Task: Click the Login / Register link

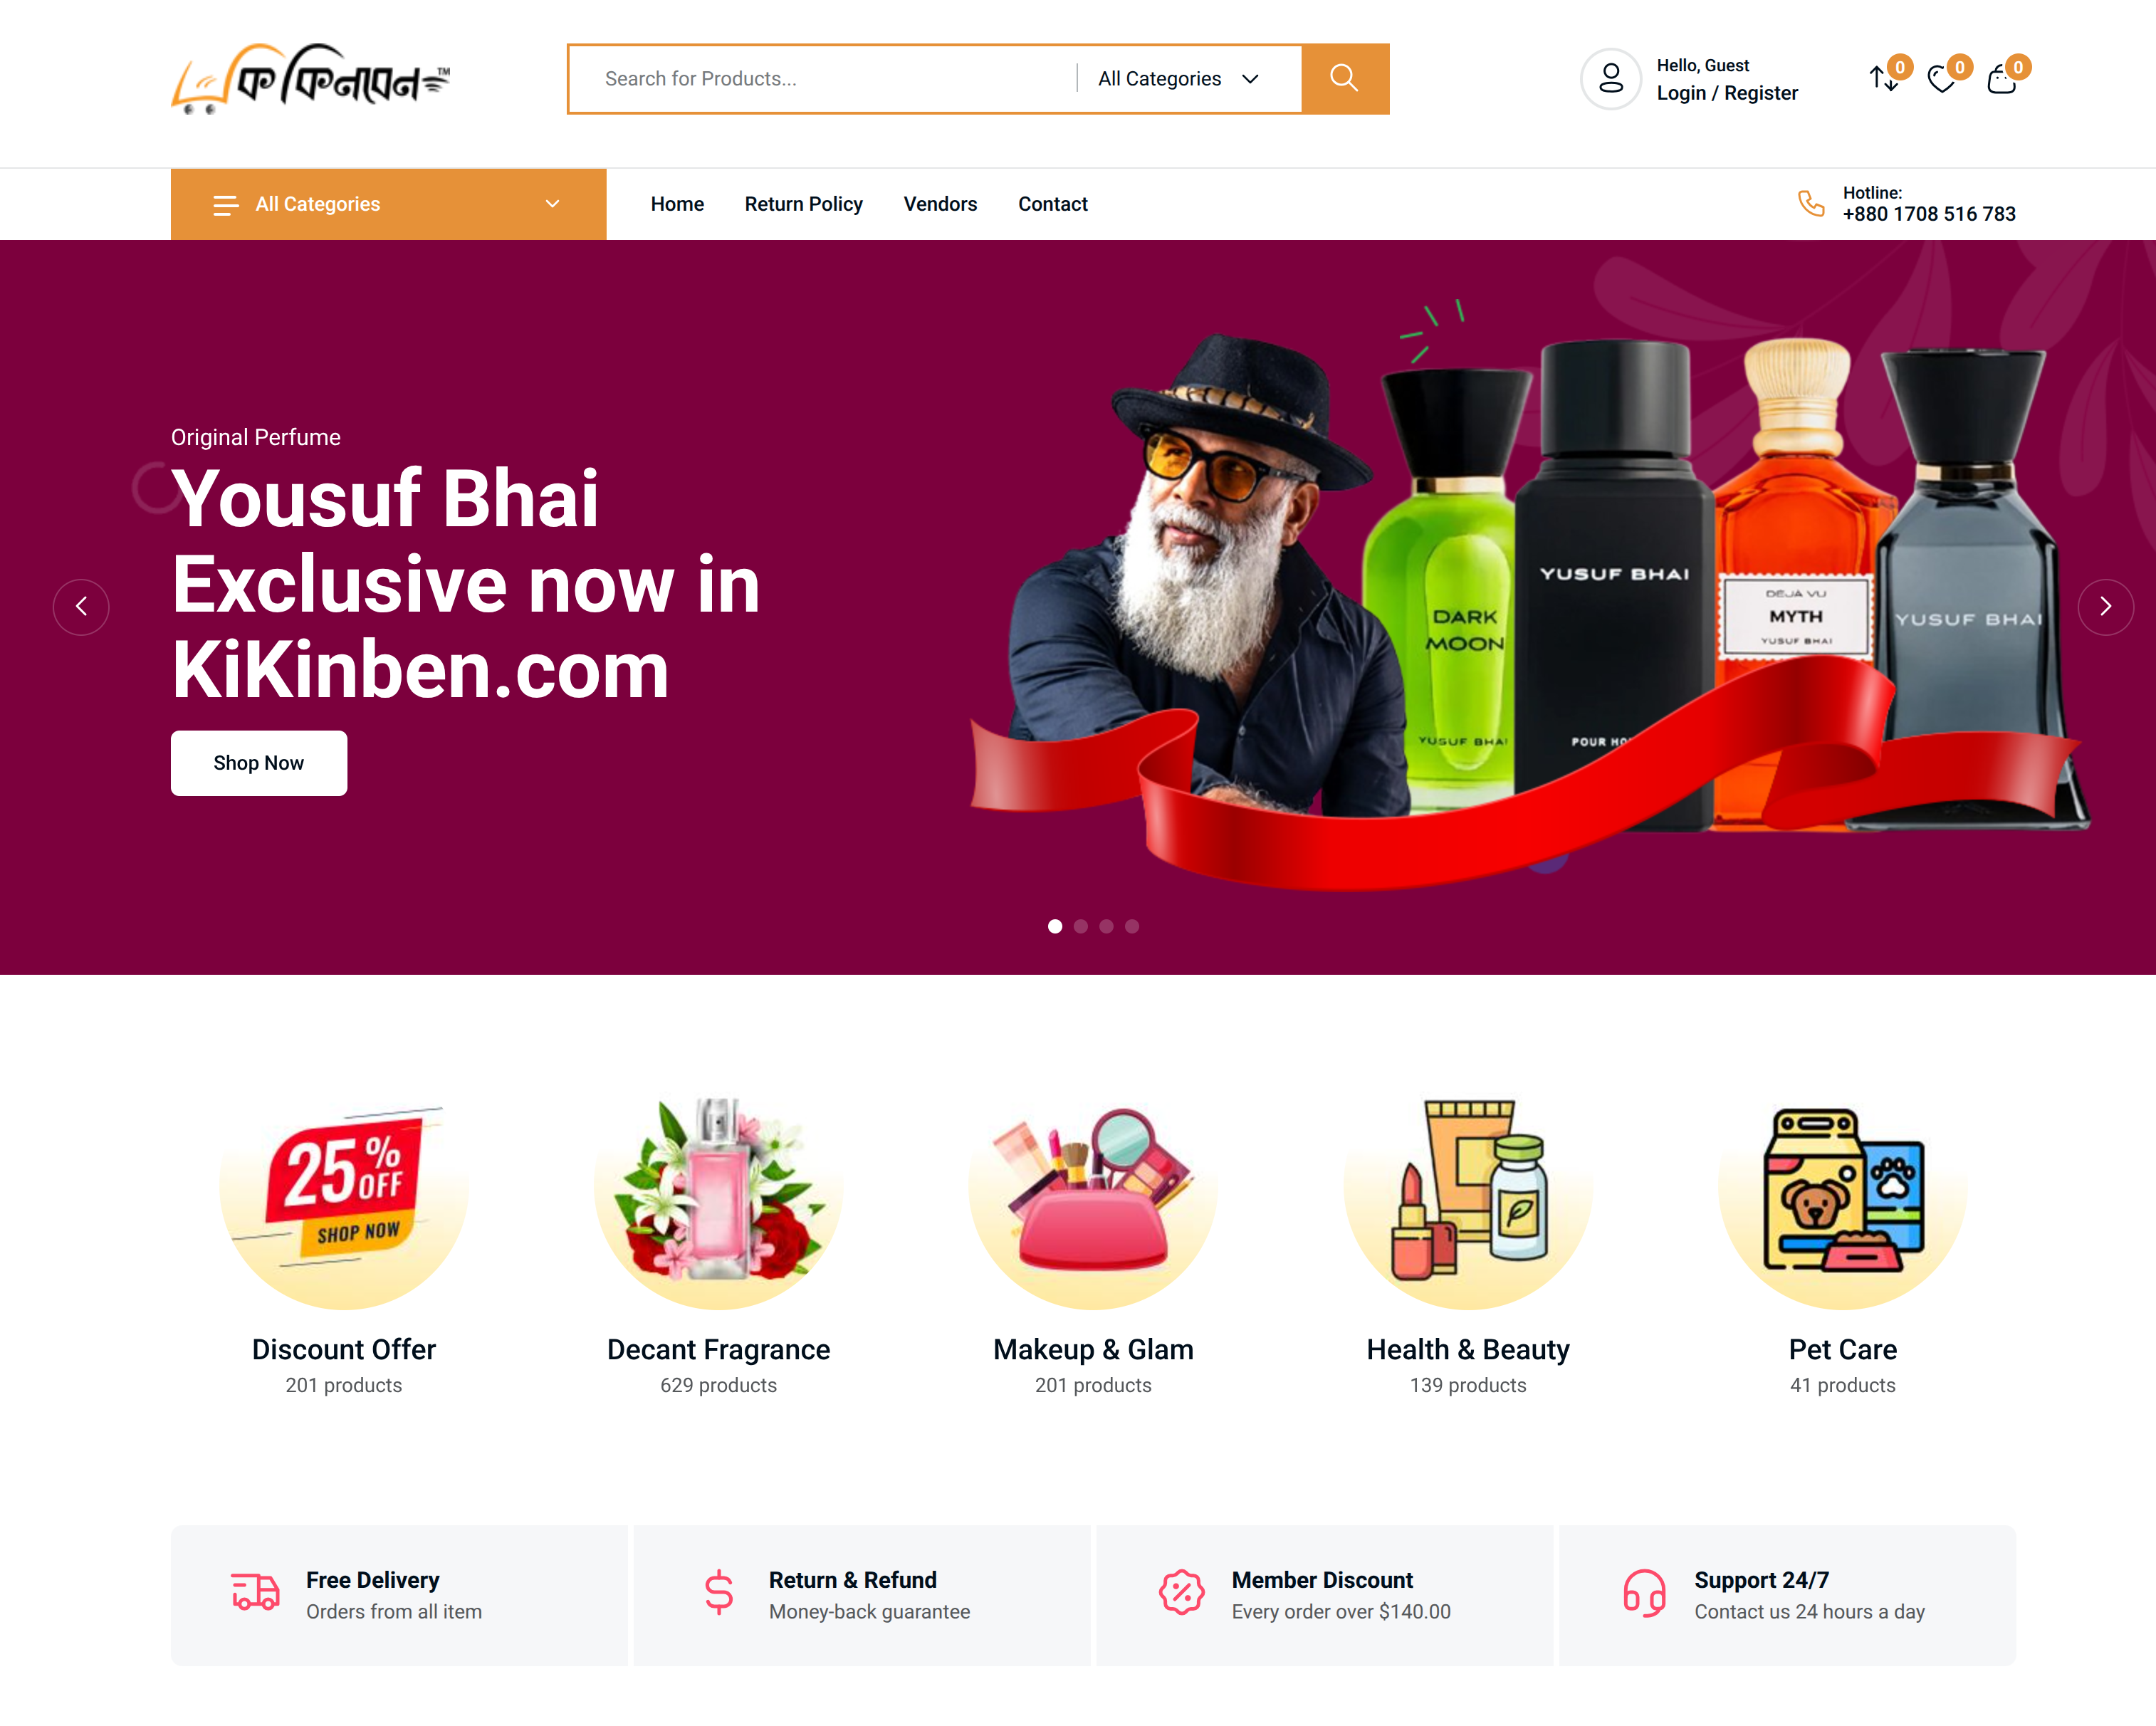Action: [x=1727, y=93]
